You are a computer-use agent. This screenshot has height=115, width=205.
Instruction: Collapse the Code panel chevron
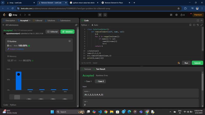point(201,20)
